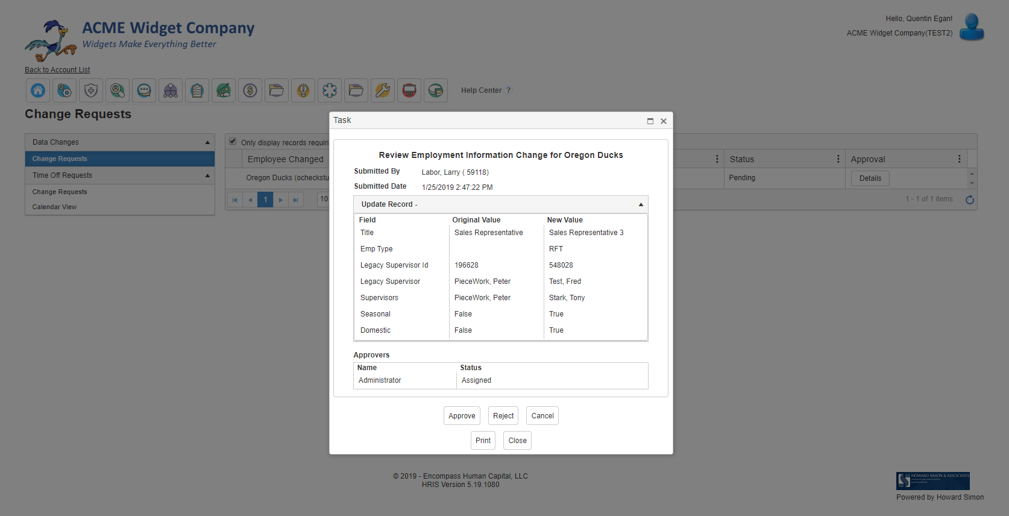Click the Assigned approver status
The width and height of the screenshot is (1009, 516).
[476, 380]
